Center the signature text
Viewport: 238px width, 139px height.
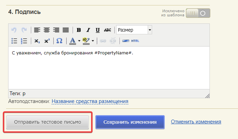[x=47, y=30]
